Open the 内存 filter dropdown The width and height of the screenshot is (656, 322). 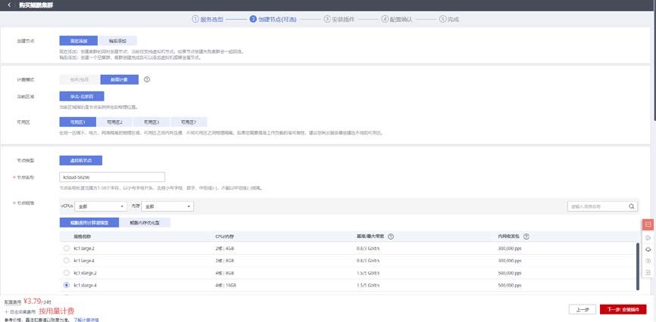pyautogui.click(x=167, y=206)
